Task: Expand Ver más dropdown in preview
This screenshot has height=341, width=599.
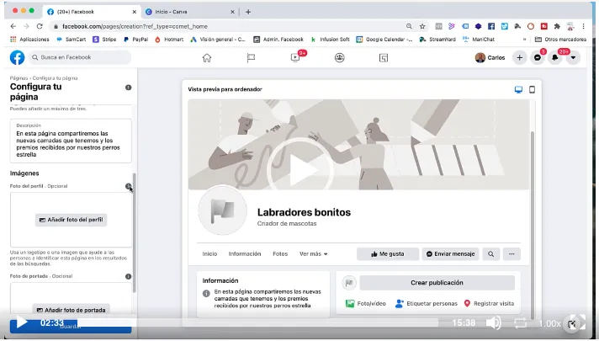Action: (x=313, y=253)
